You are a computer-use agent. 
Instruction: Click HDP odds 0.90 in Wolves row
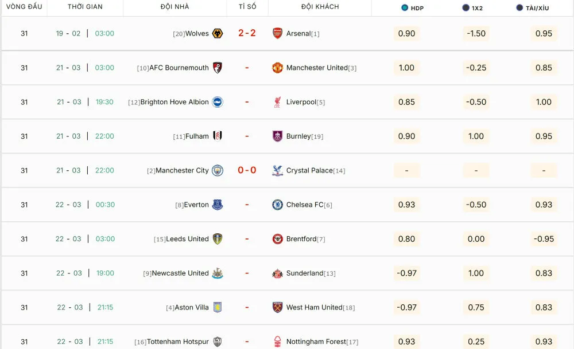click(406, 34)
